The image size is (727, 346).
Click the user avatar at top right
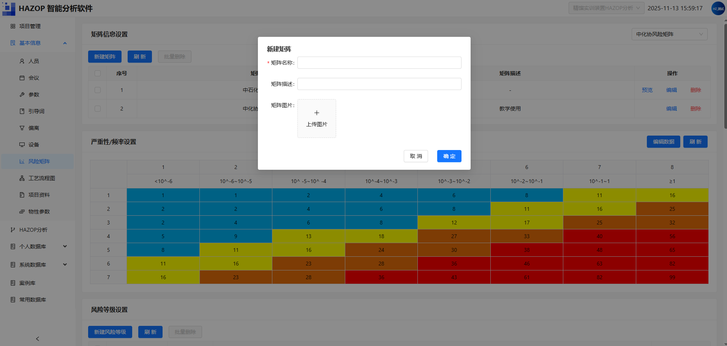[718, 8]
